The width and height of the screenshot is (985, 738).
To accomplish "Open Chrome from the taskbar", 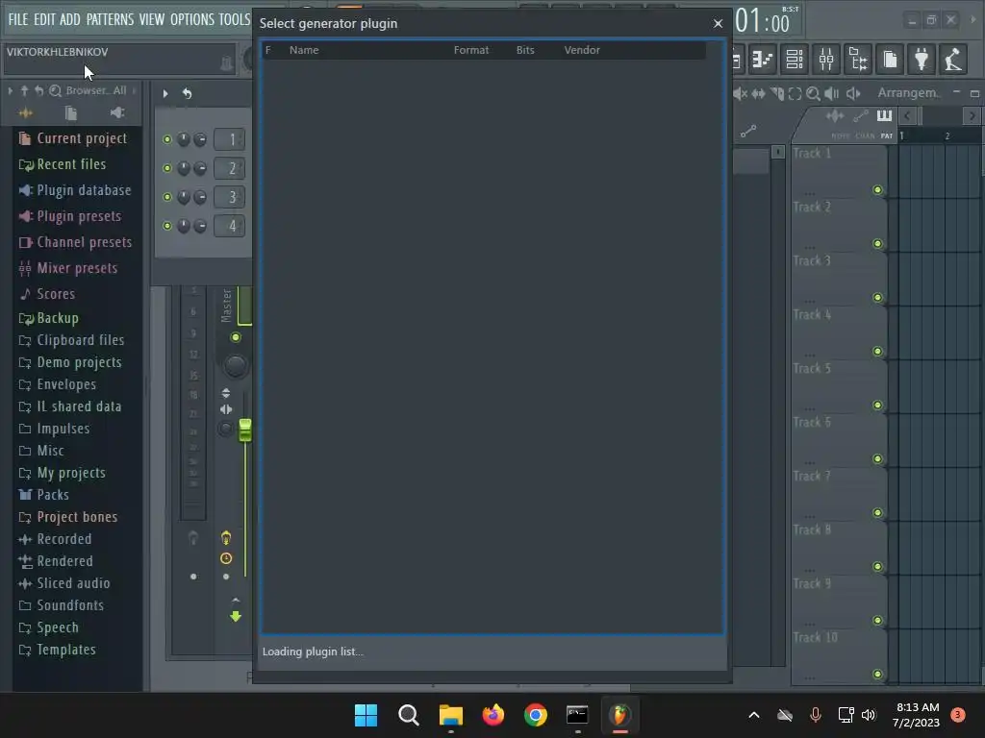I will (535, 715).
